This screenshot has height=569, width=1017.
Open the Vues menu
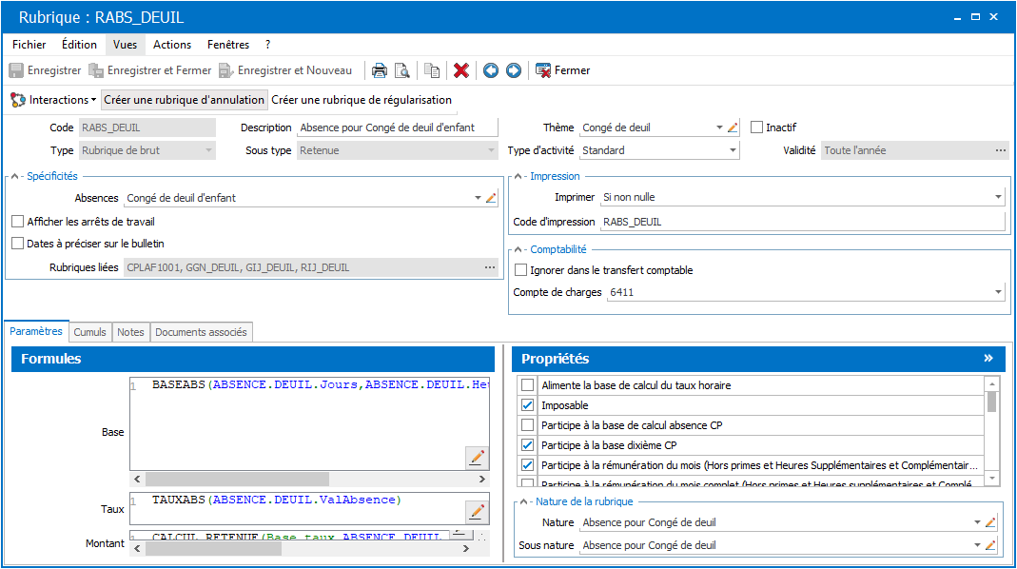pyautogui.click(x=126, y=45)
